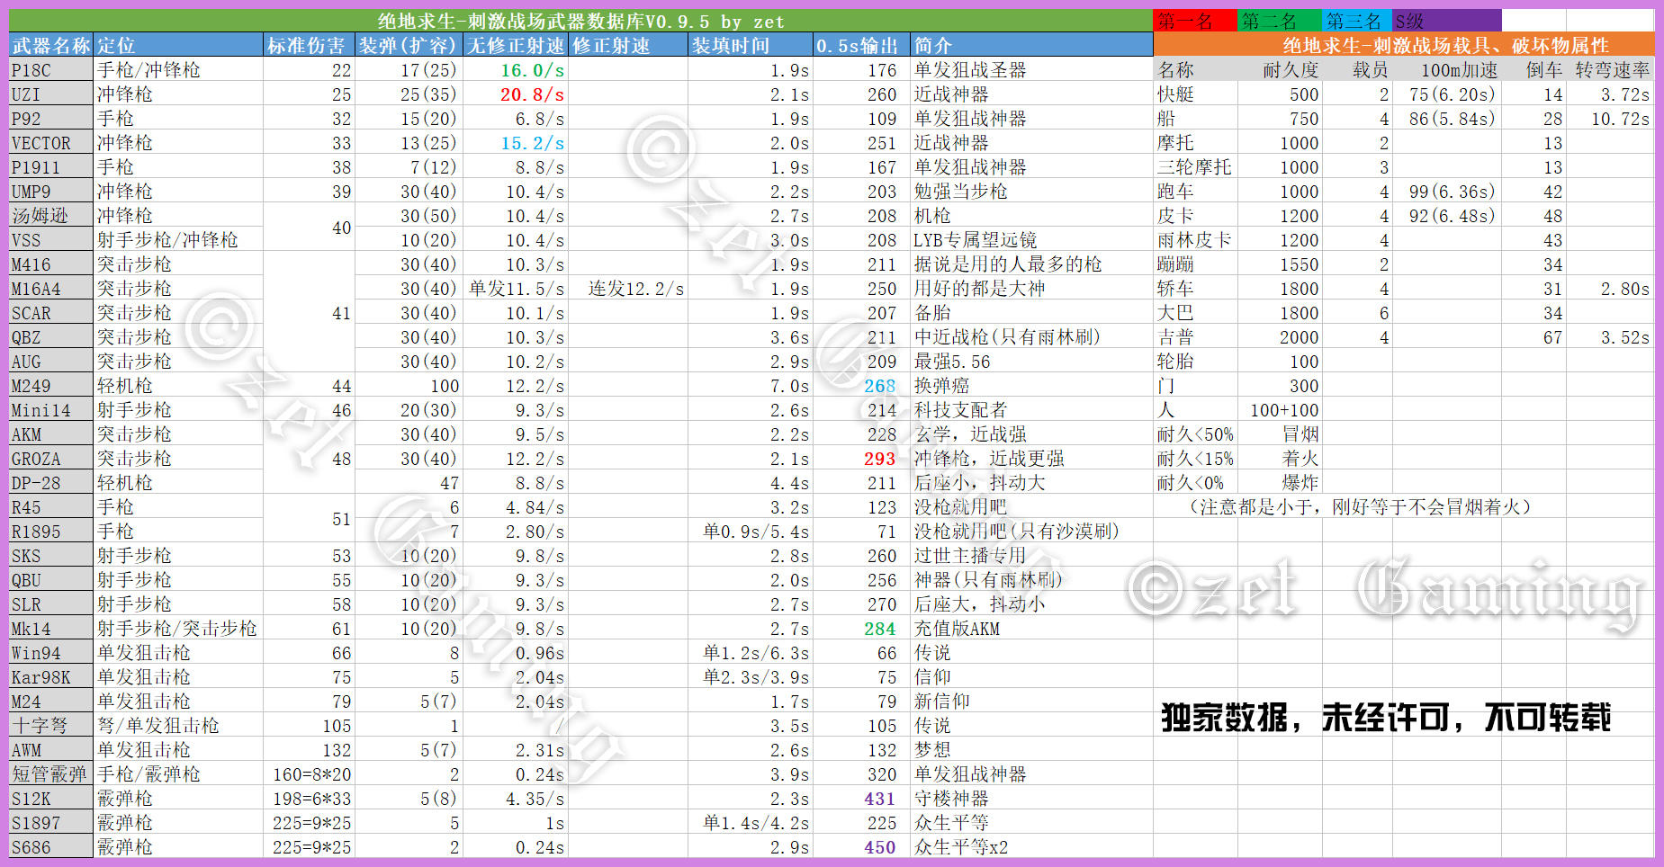Image resolution: width=1664 pixels, height=867 pixels.
Task: Click the Mk14 weapon name cell
Action: 51,629
